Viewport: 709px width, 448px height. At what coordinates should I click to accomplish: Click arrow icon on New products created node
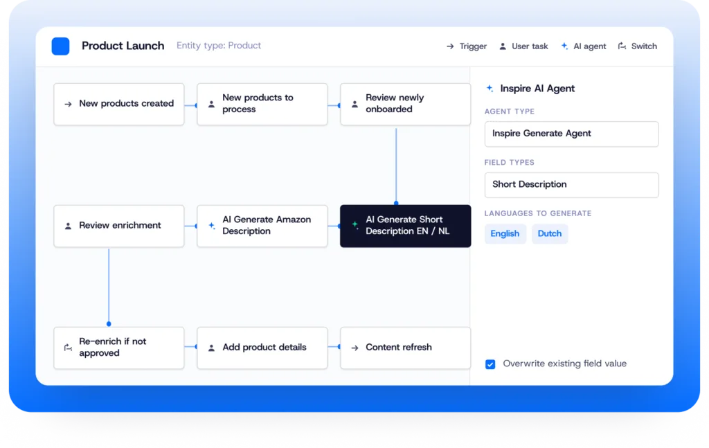68,104
